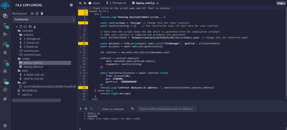Rename the workspace with edit icon
The height and width of the screenshot is (130, 287).
tap(37, 13)
